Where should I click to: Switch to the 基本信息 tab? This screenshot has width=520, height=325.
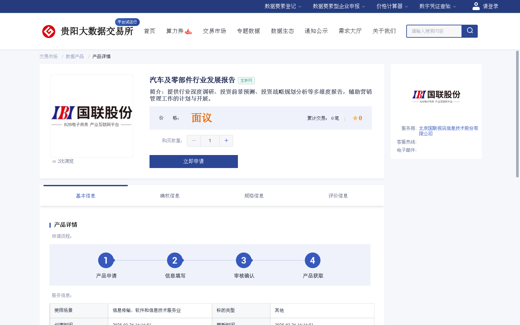[x=85, y=196]
